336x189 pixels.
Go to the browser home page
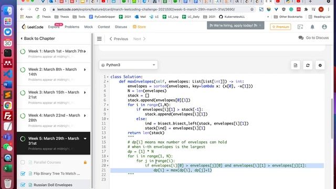[44, 9]
